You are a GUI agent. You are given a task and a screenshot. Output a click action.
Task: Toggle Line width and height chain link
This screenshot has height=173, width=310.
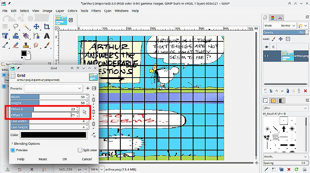coord(94,124)
